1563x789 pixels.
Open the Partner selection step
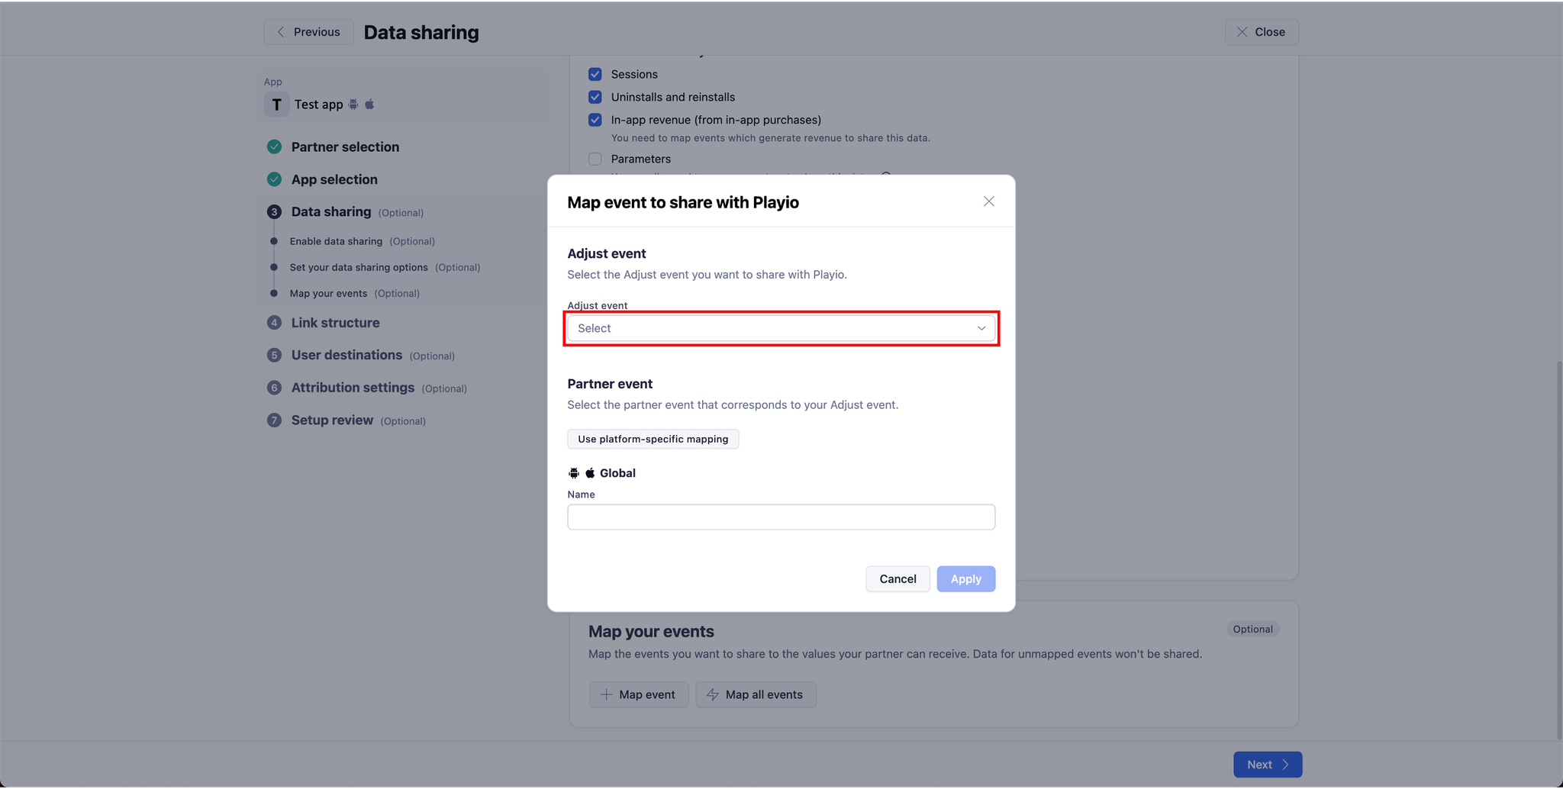tap(345, 147)
